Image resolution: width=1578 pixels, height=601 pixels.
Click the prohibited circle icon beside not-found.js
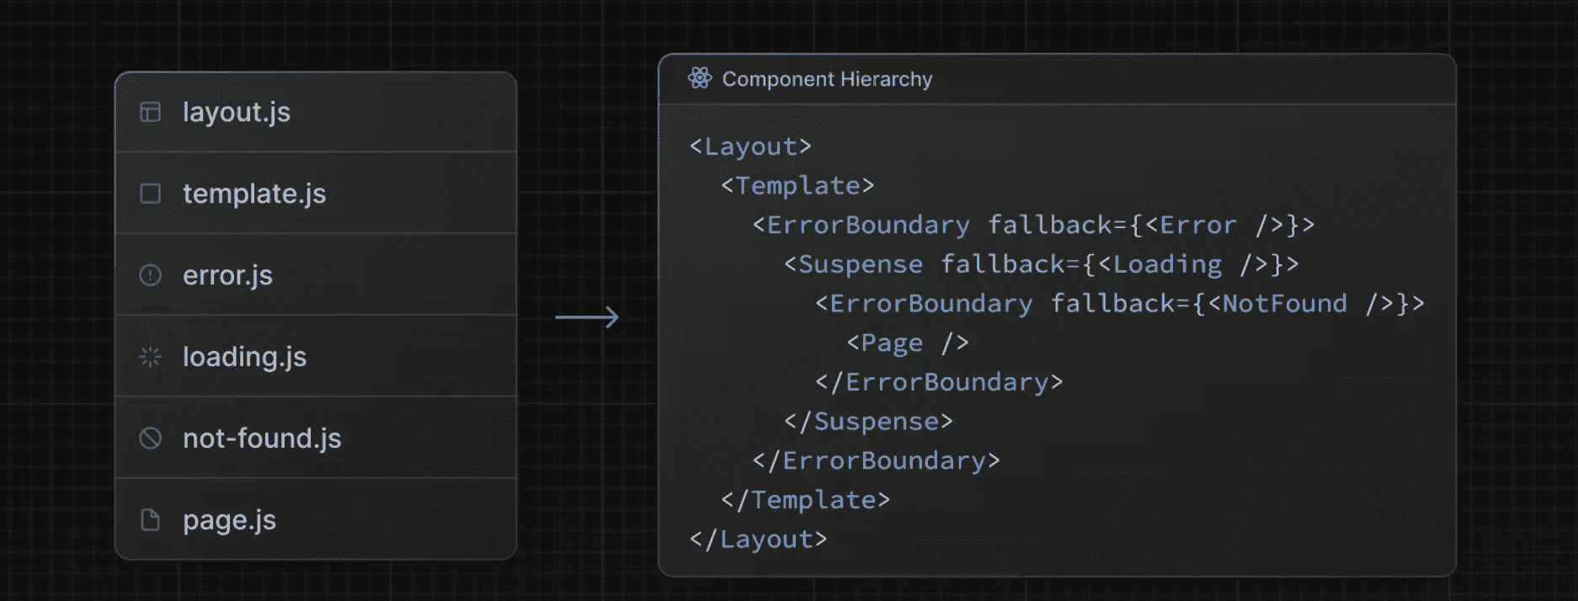coord(150,439)
